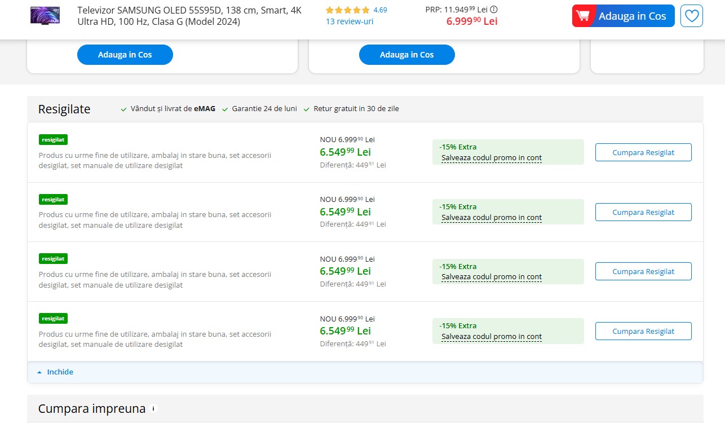Click the 6.549 Lei price in third row
Image resolution: width=725 pixels, height=423 pixels.
click(x=346, y=271)
